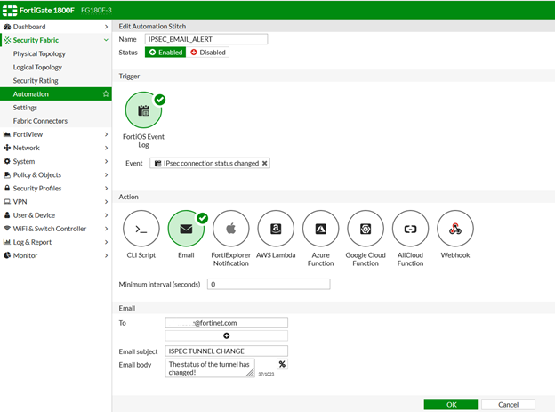
Task: Expand the Network menu
Action: (x=56, y=148)
